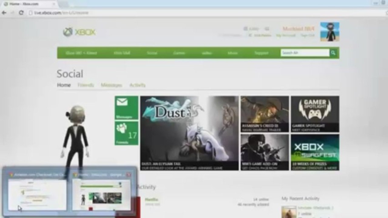Open Xbox LIVE nav menu
This screenshot has width=388, height=218.
tap(122, 53)
